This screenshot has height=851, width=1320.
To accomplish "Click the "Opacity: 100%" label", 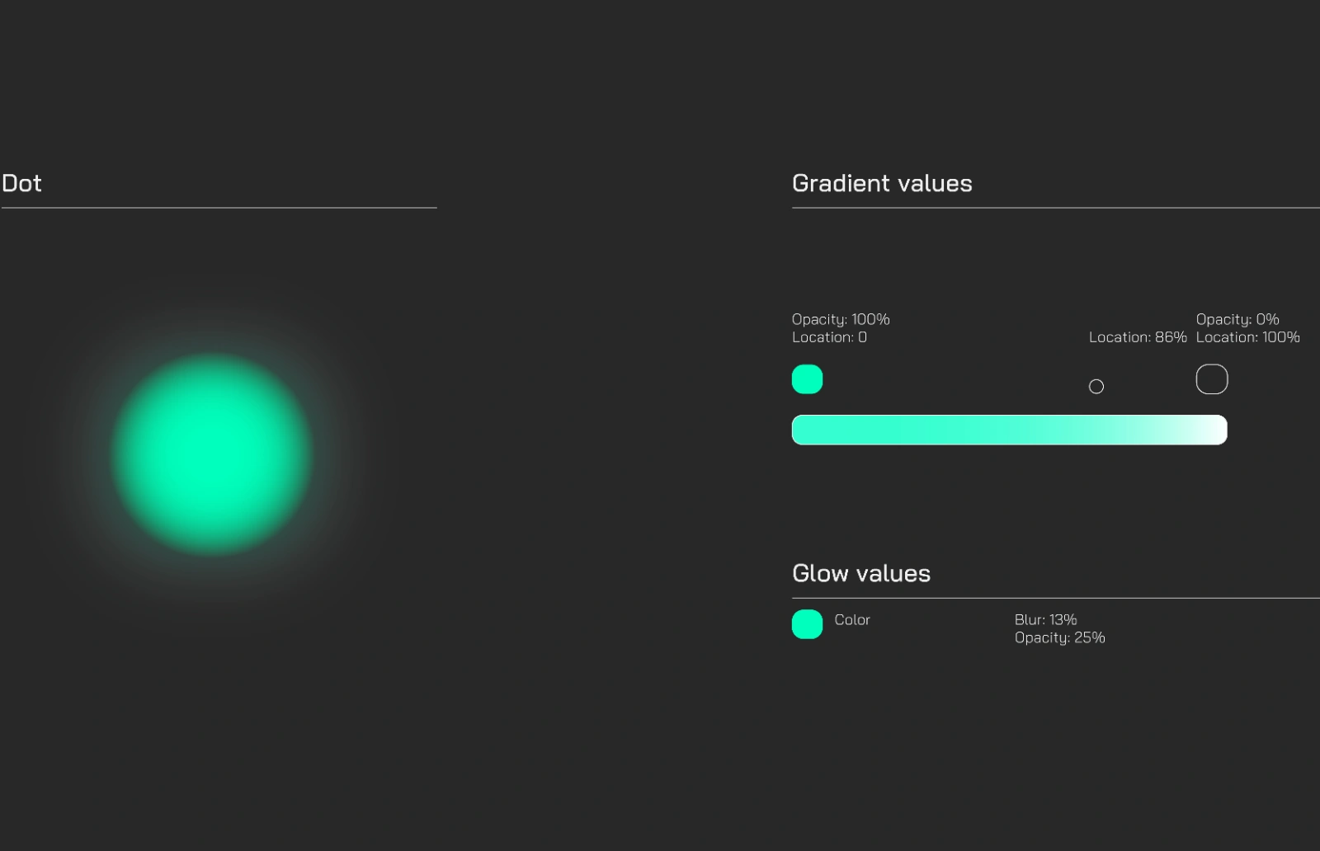I will [841, 319].
